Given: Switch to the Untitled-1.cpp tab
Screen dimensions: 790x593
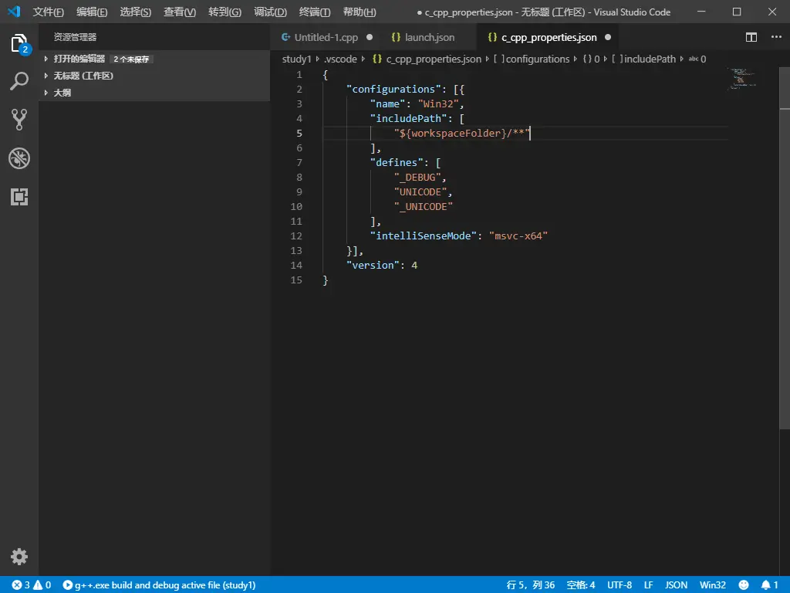Looking at the screenshot, I should point(326,37).
